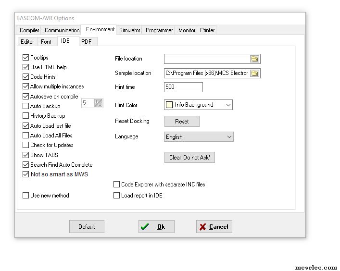Disable Autosave on compile

point(25,97)
